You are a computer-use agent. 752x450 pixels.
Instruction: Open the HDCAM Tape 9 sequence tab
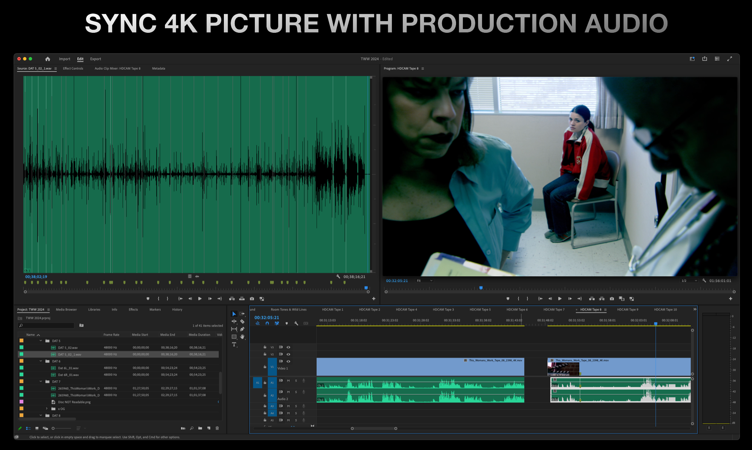click(627, 309)
